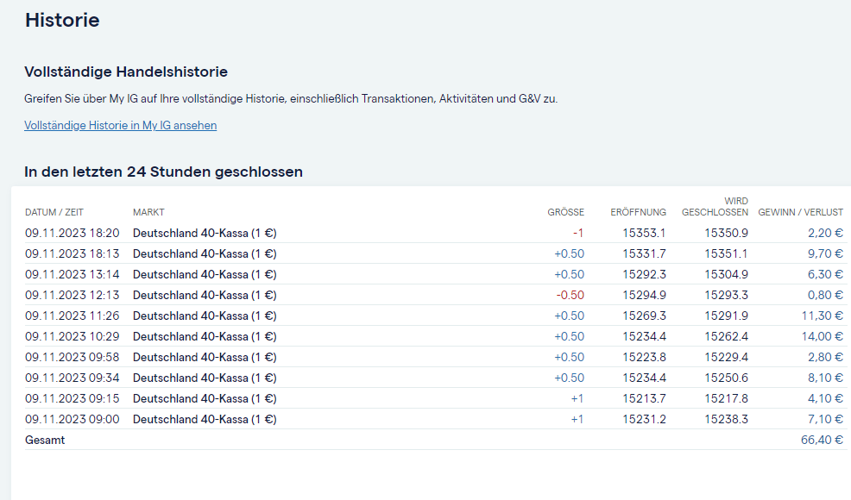Viewport: 851px width, 500px height.
Task: Click the 'Historie' page heading
Action: pos(62,20)
